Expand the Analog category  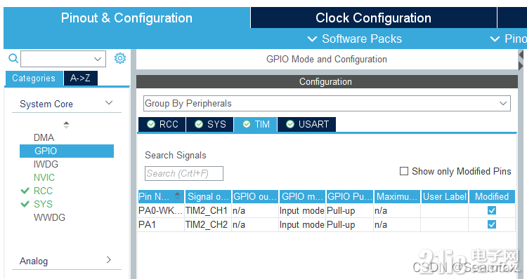[x=108, y=259]
